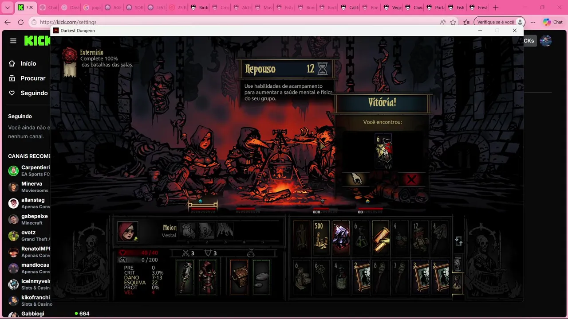
Task: Select the firewood item in inventory
Action: click(302, 237)
